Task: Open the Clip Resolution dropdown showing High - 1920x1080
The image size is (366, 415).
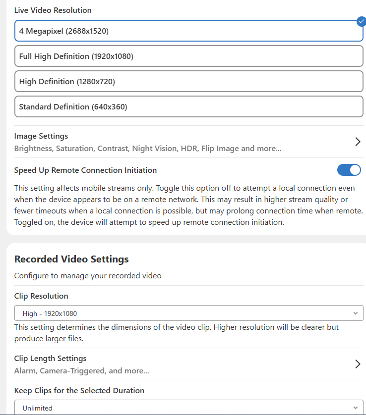Action: click(188, 313)
